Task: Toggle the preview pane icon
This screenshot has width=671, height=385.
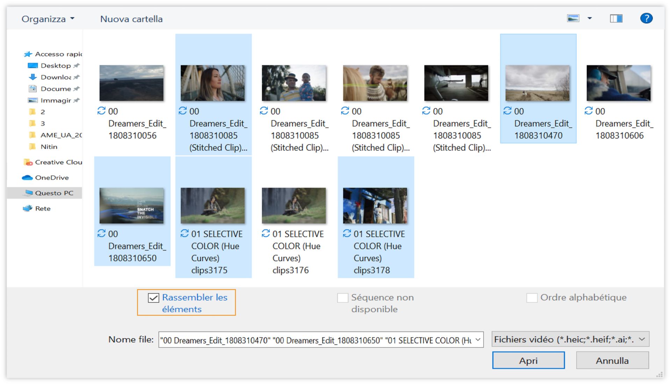Action: click(x=616, y=18)
